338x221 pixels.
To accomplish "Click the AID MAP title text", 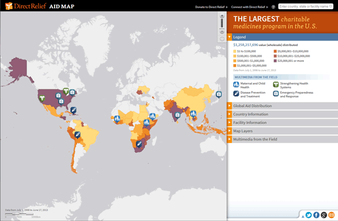I will click(61, 6).
